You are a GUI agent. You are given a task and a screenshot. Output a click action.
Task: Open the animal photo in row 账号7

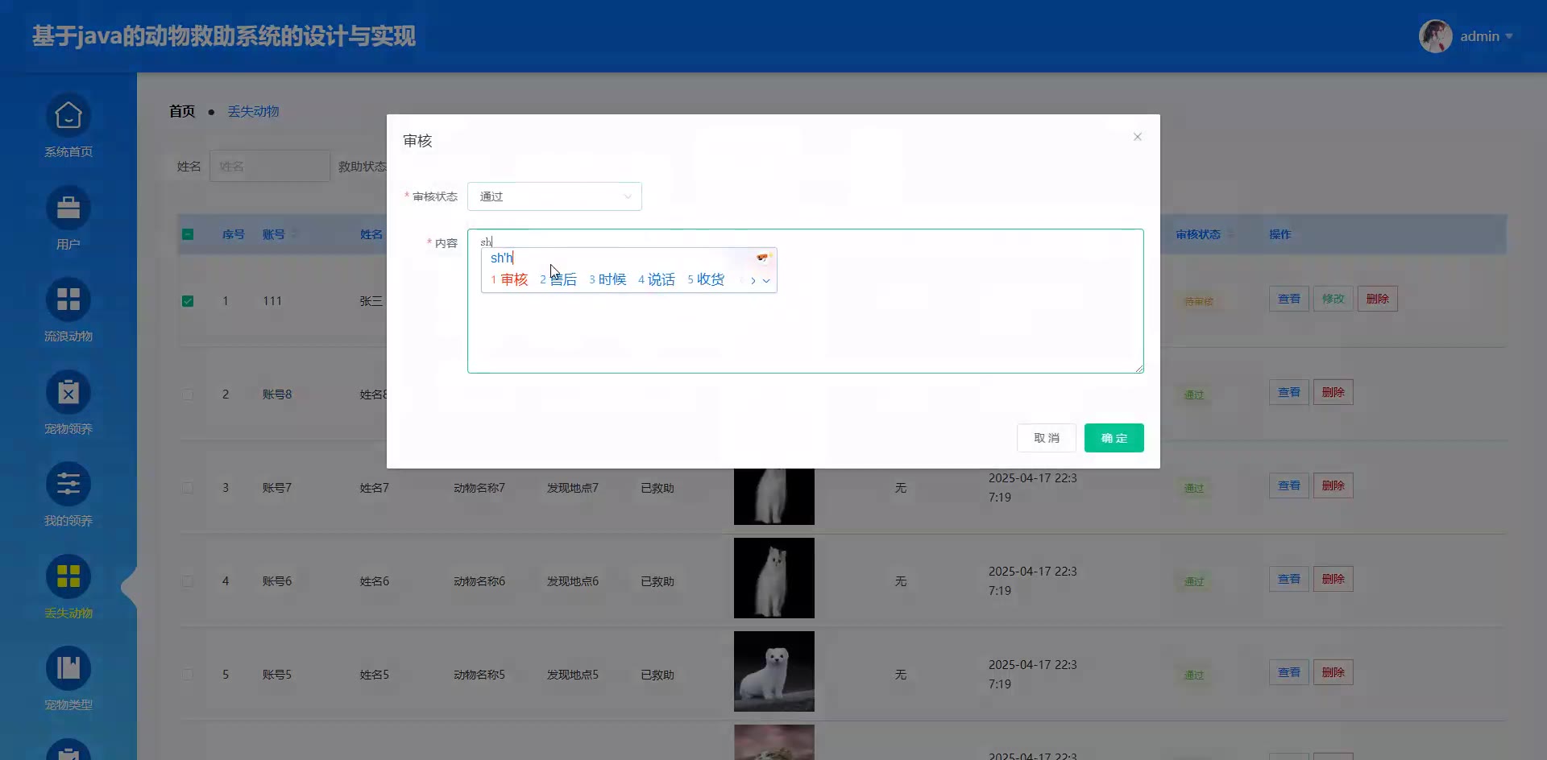(774, 496)
